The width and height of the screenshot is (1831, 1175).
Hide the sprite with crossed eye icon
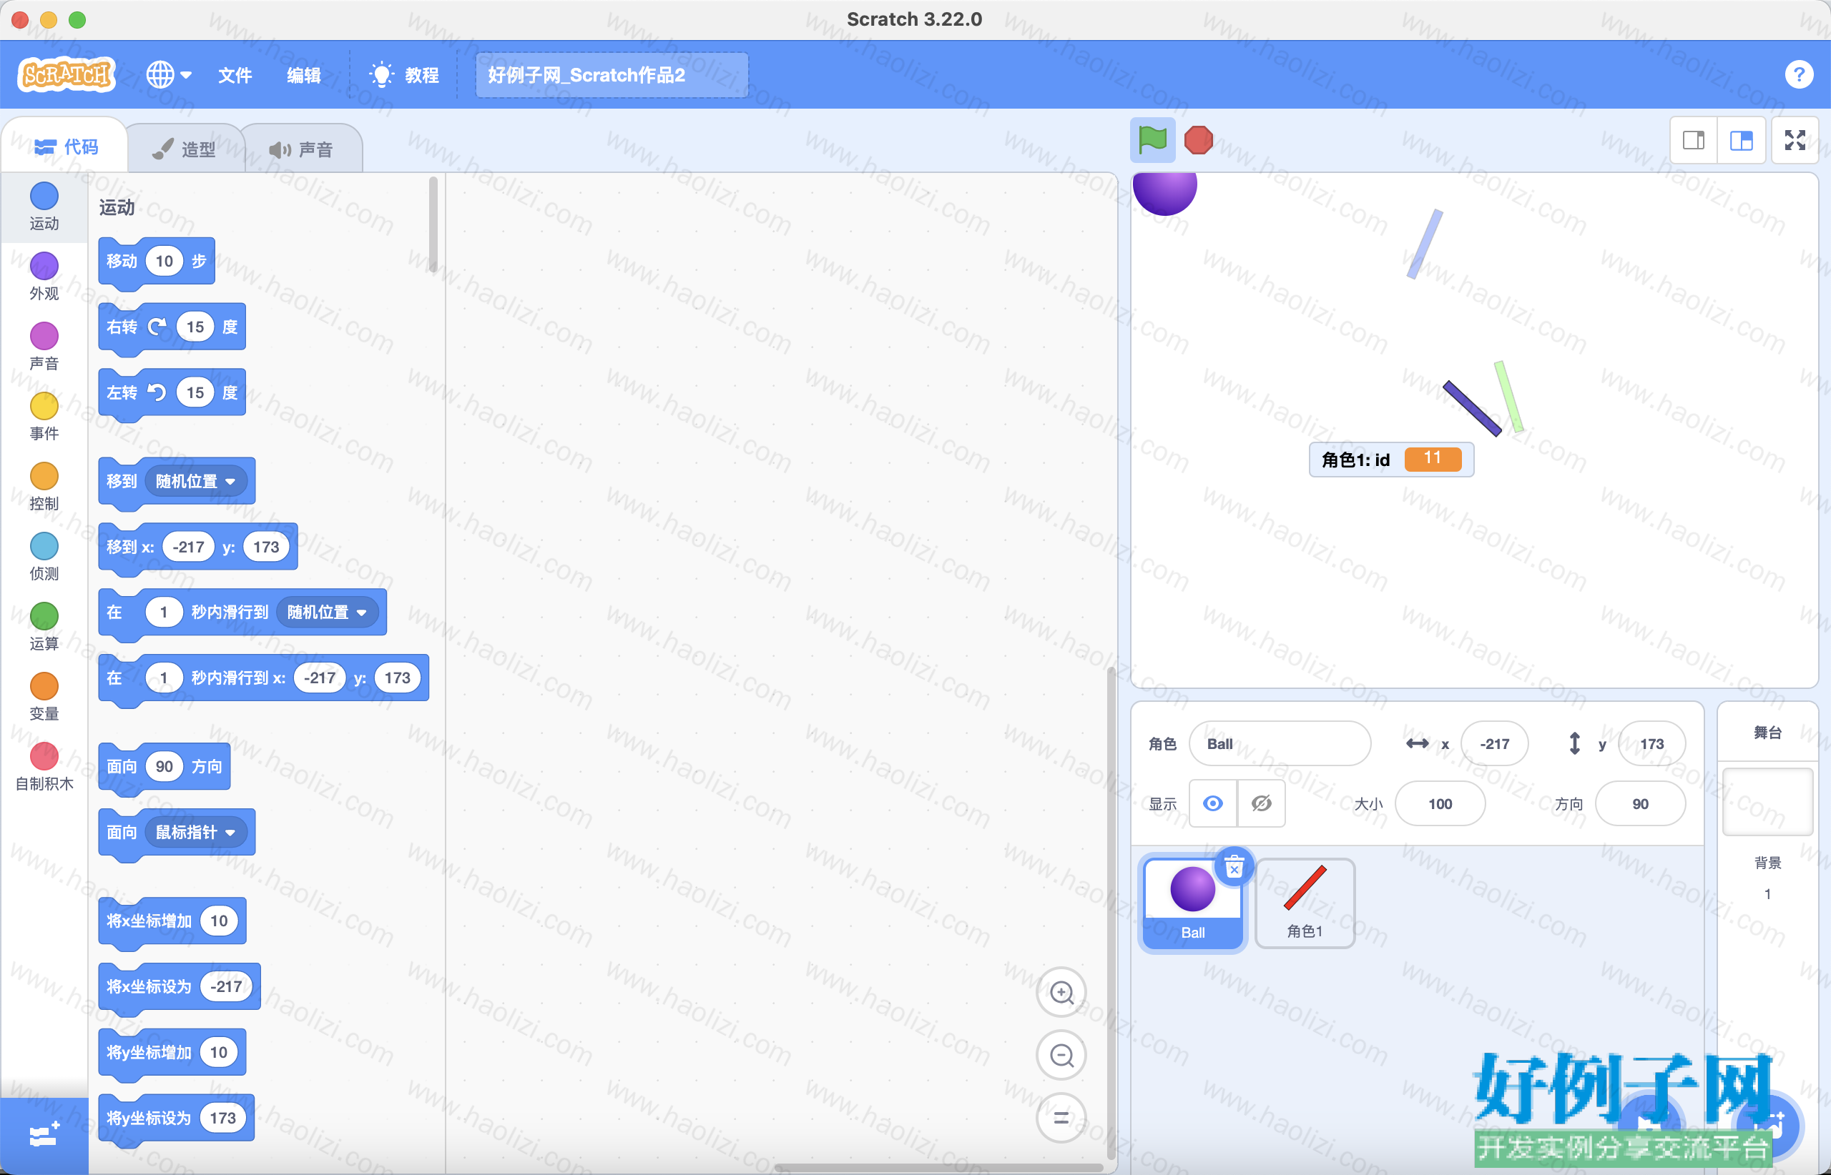click(x=1262, y=803)
